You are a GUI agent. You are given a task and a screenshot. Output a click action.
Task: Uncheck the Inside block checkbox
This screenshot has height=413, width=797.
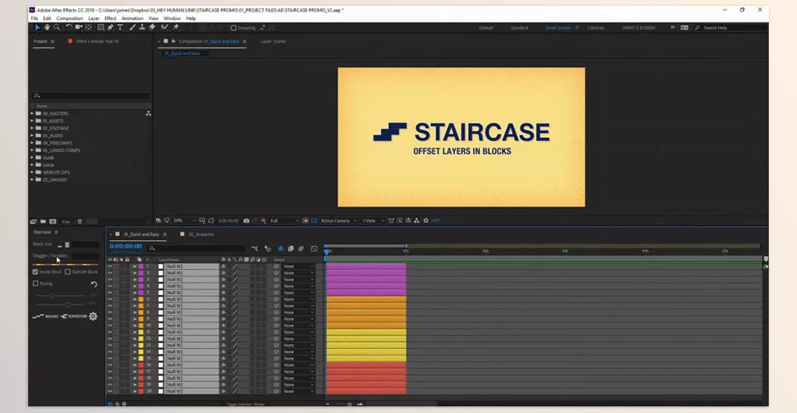[x=36, y=272]
